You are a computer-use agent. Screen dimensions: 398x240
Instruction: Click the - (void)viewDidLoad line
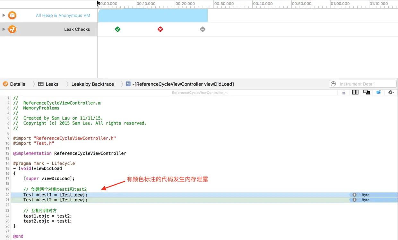38,168
